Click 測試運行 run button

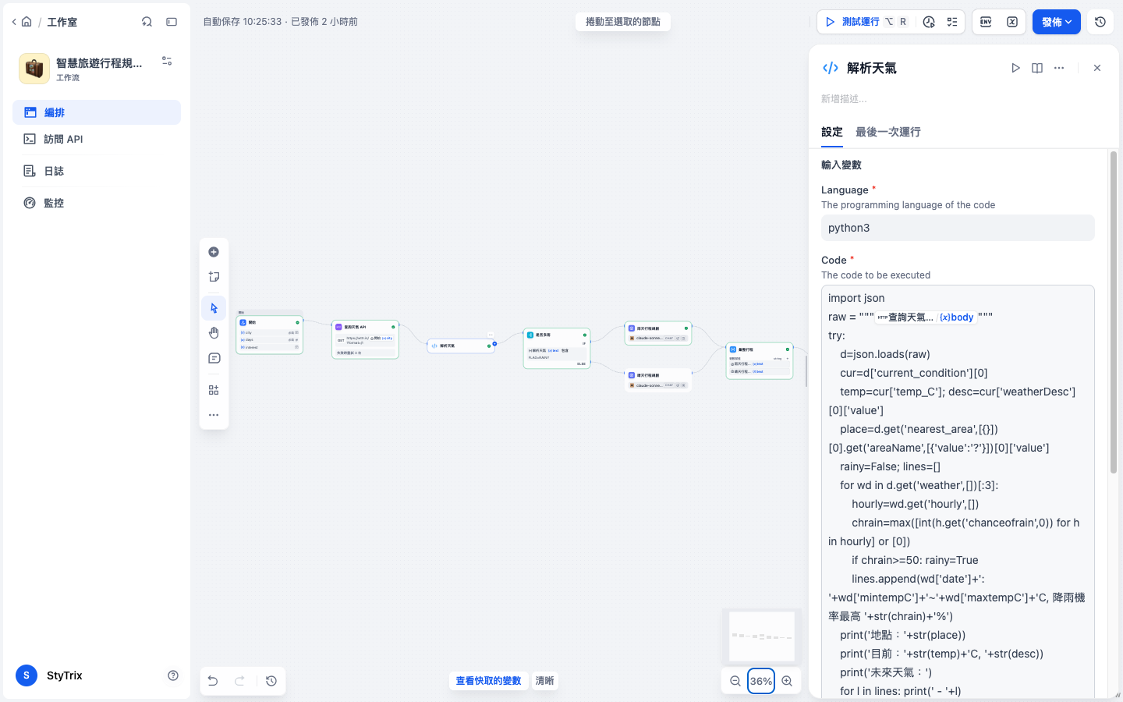852,22
